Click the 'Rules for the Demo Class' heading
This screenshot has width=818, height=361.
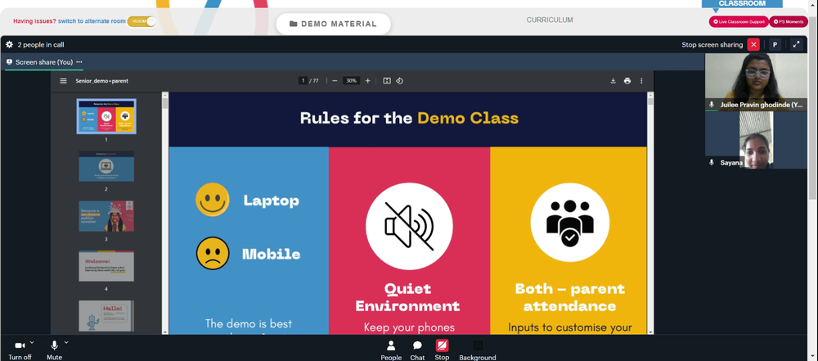click(409, 118)
